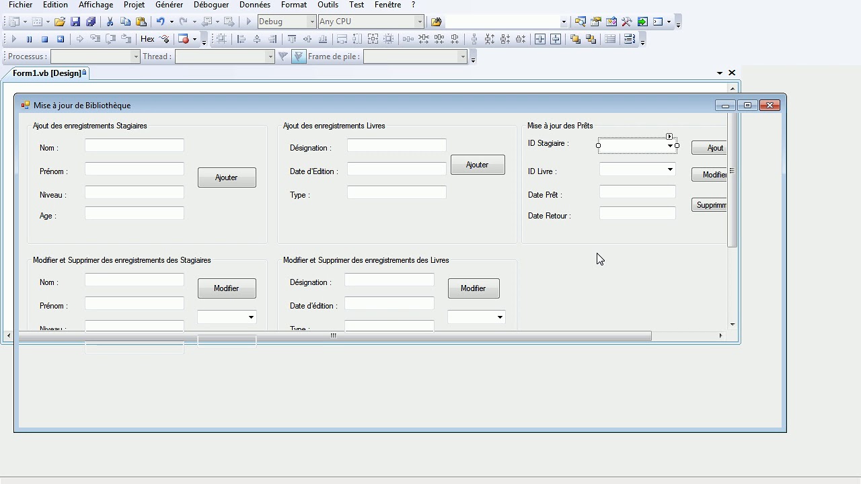861x484 pixels.
Task: Open the Properties Window icon
Action: tap(596, 22)
